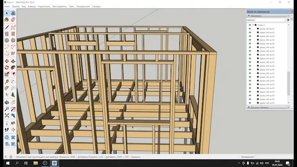Open the Справка menu
The height and width of the screenshot is (167, 297).
click(x=96, y=6)
